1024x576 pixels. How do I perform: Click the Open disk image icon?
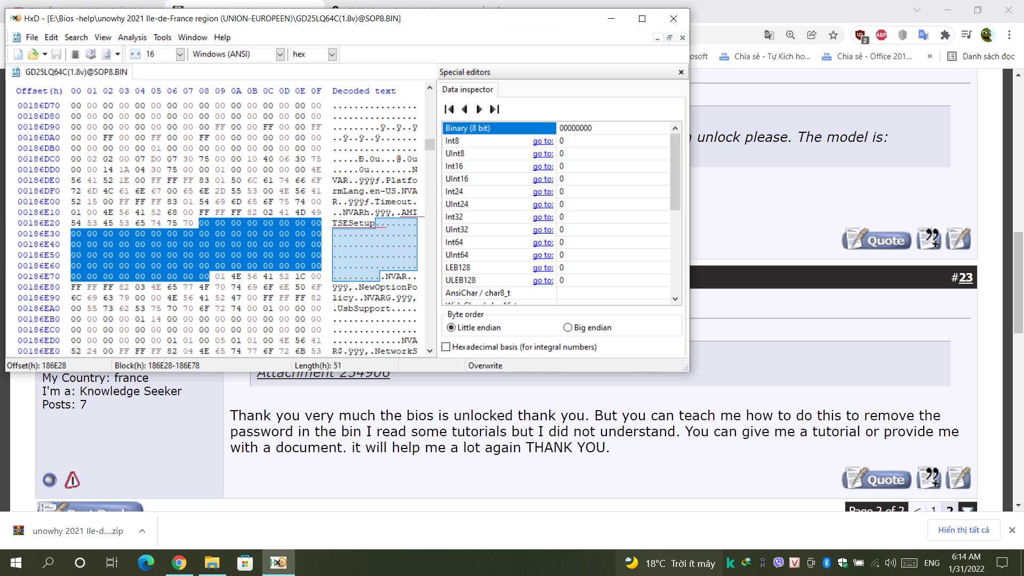click(x=107, y=54)
